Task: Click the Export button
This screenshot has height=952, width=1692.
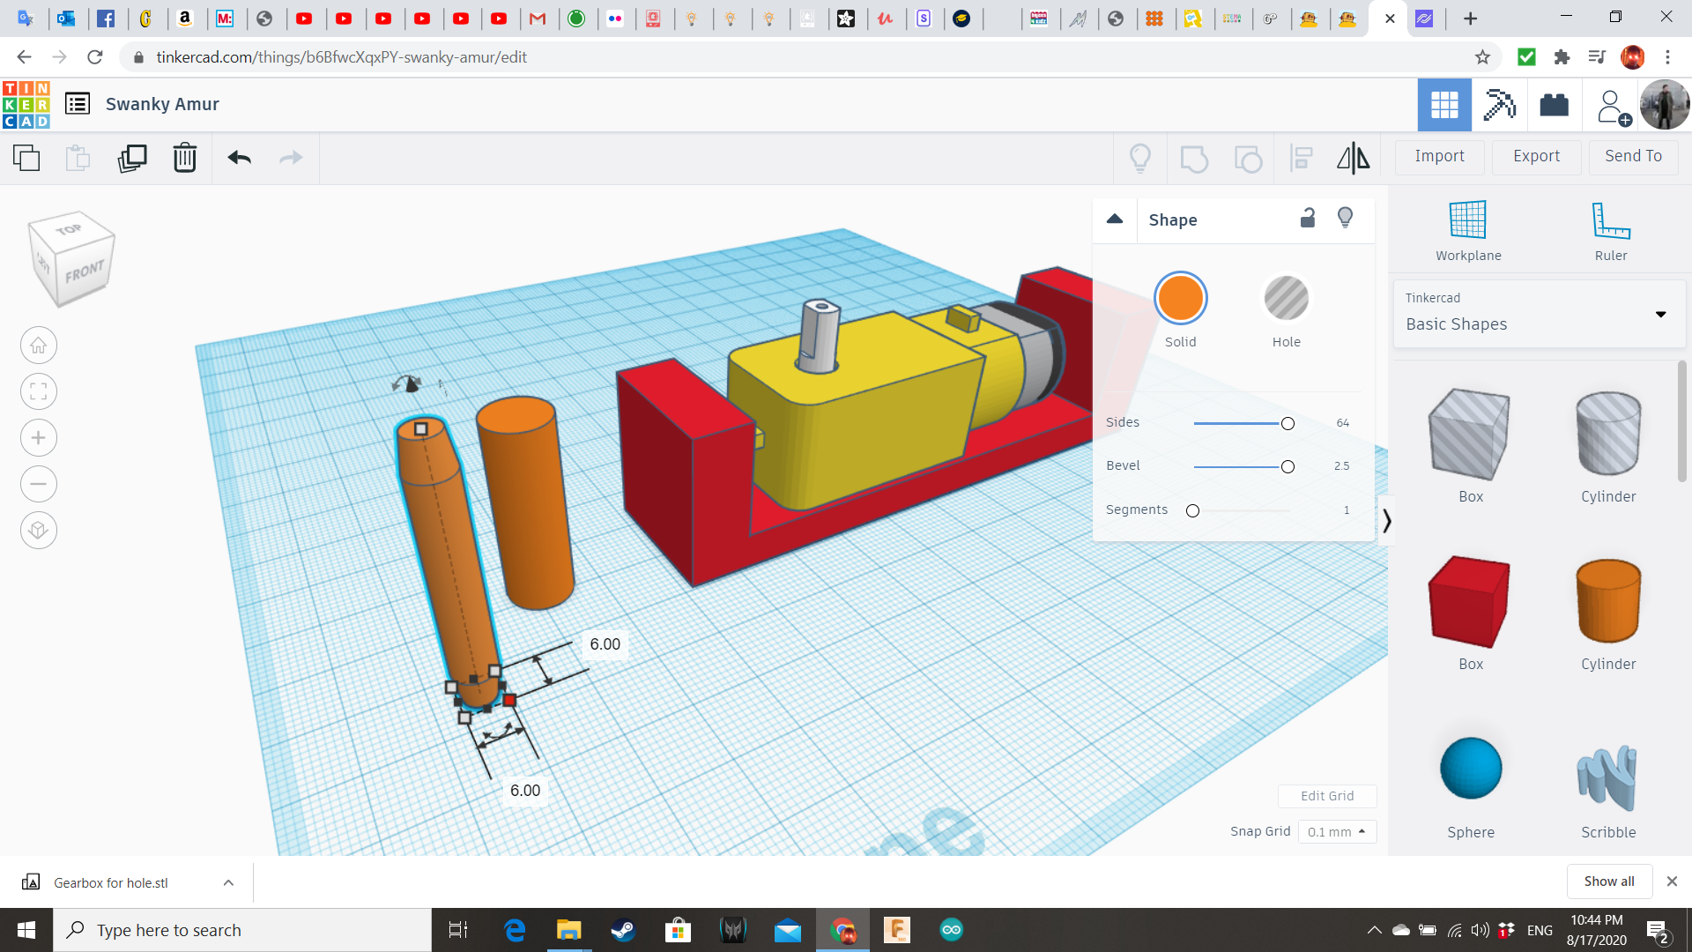Action: pos(1536,156)
